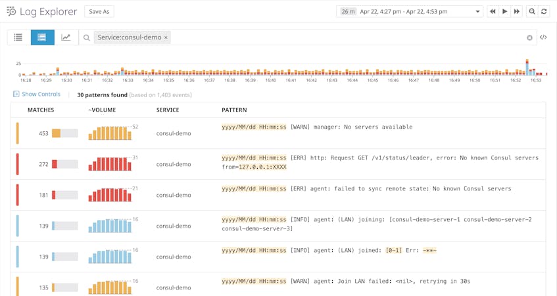Click the SERVICE column header
The height and width of the screenshot is (296, 557).
click(x=168, y=110)
